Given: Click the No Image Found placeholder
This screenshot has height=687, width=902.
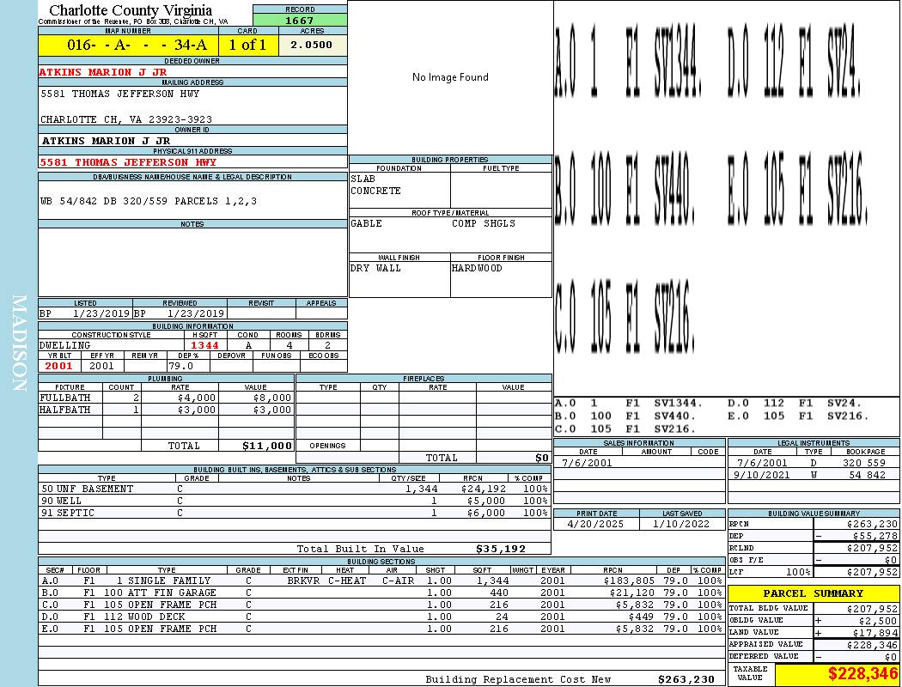Looking at the screenshot, I should pyautogui.click(x=450, y=77).
